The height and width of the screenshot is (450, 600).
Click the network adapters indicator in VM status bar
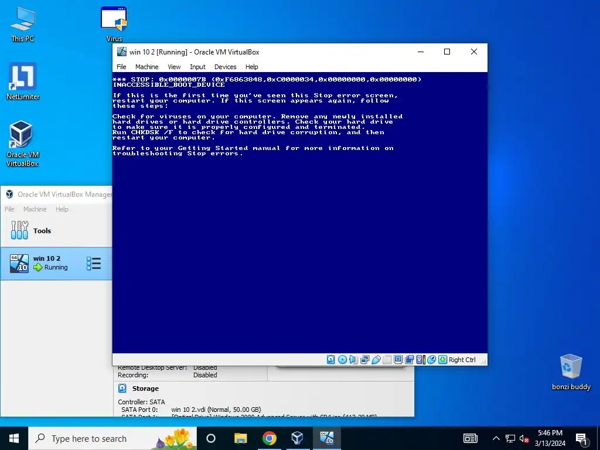(x=364, y=360)
